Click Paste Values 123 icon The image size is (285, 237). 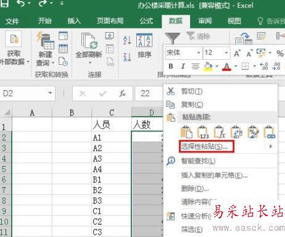pos(203,132)
